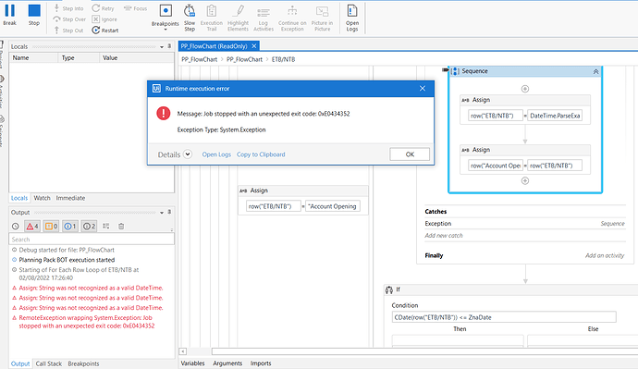
Task: Toggle Picture in Picture mode
Action: point(323,18)
